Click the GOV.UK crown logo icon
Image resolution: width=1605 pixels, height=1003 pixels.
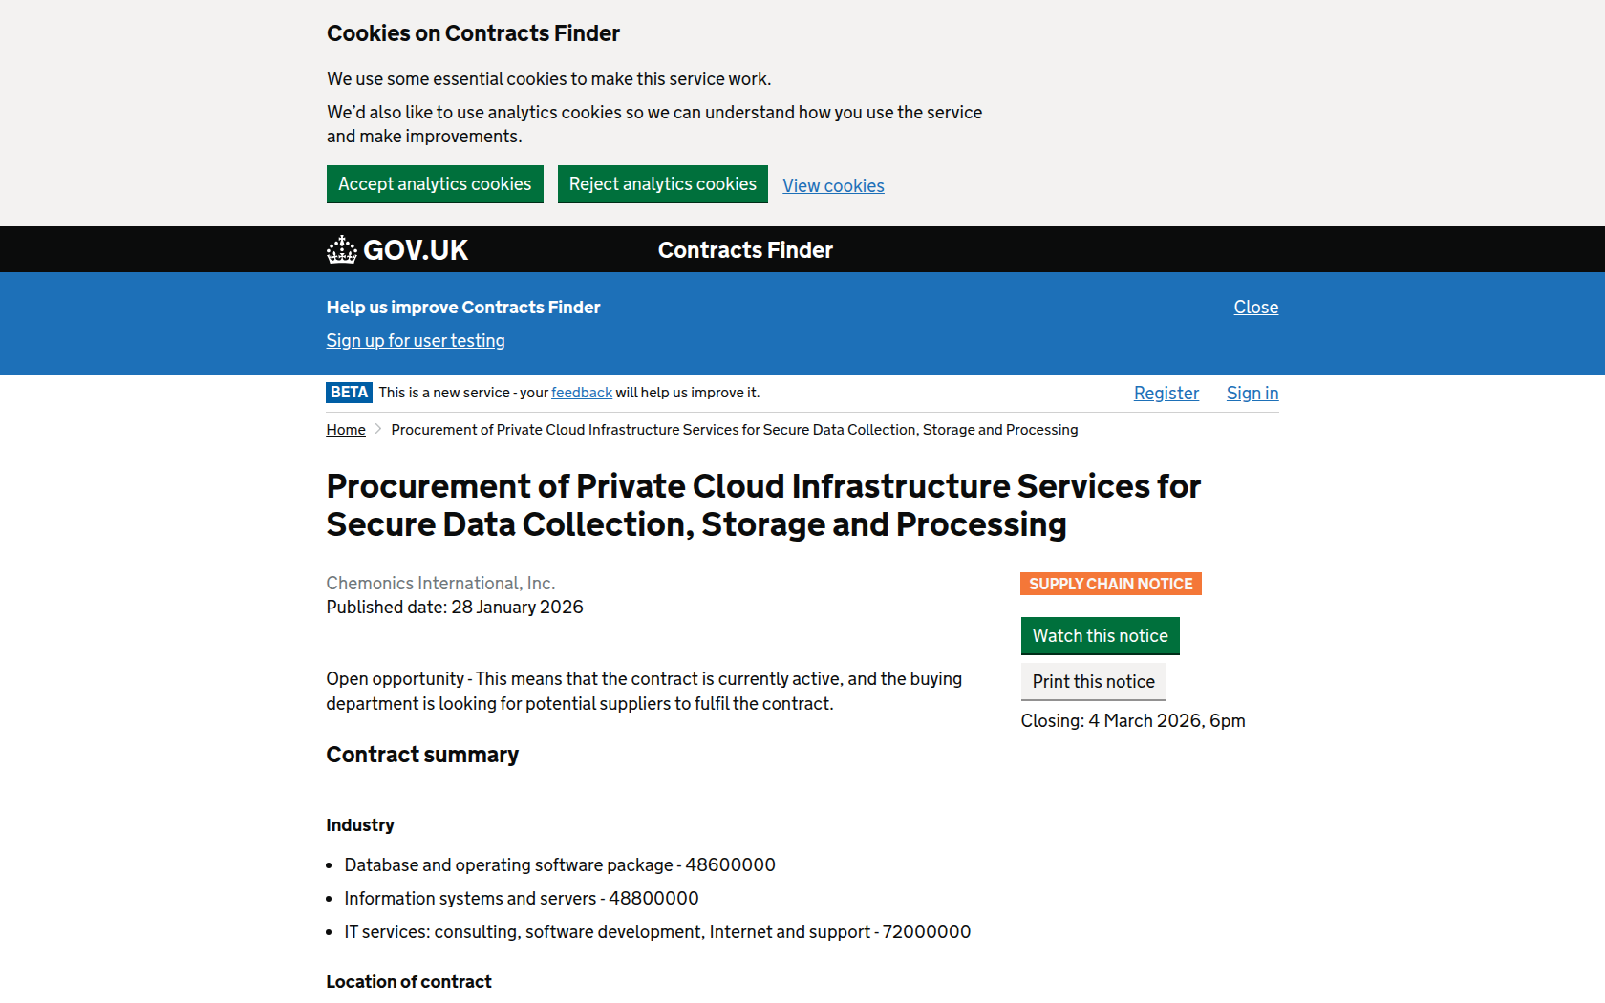pyautogui.click(x=341, y=250)
